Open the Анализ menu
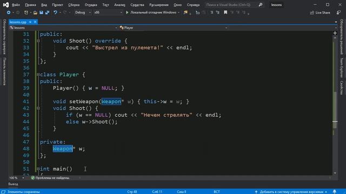This screenshot has height=194, width=346. tap(119, 5)
